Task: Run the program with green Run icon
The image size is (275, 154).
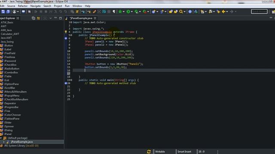Action: coord(128,12)
